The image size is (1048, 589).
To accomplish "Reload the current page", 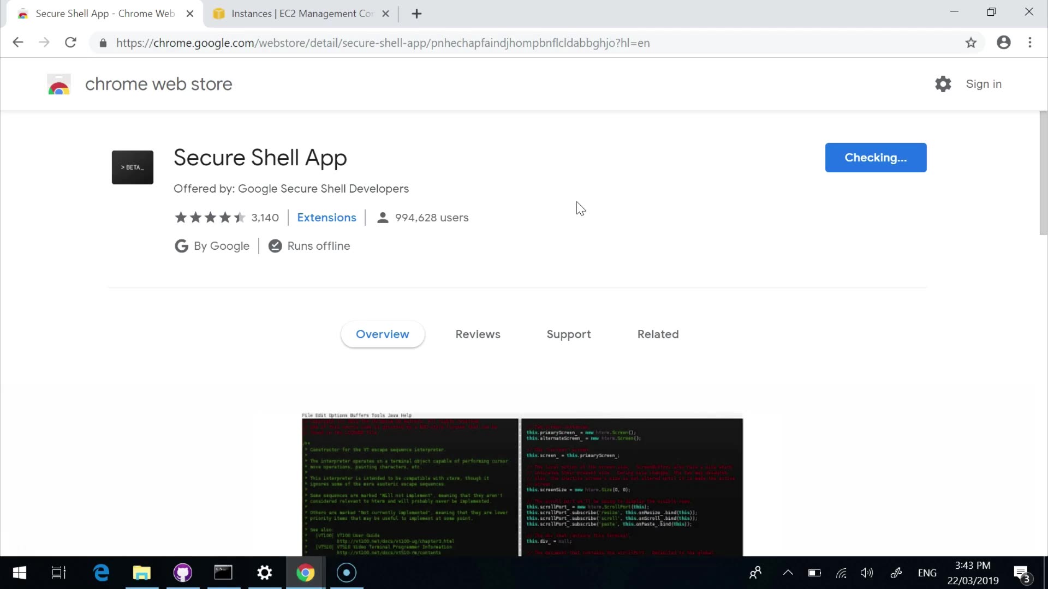I will (x=70, y=43).
